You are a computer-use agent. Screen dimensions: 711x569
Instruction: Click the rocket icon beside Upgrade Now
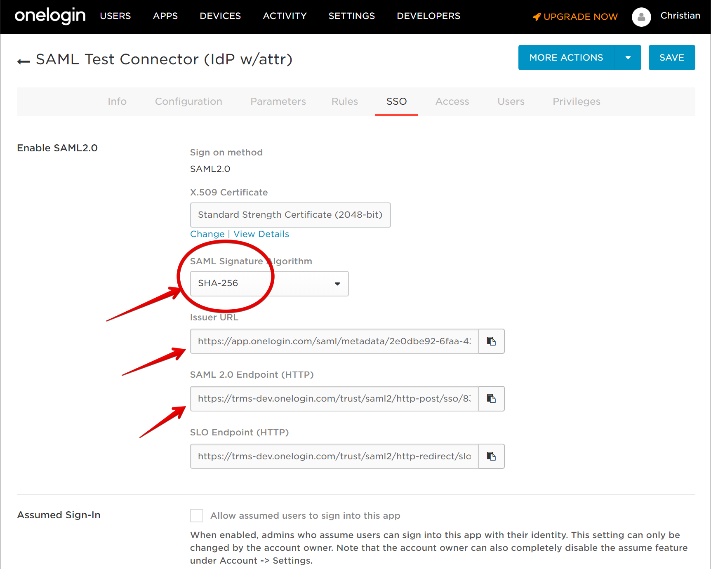pos(537,17)
